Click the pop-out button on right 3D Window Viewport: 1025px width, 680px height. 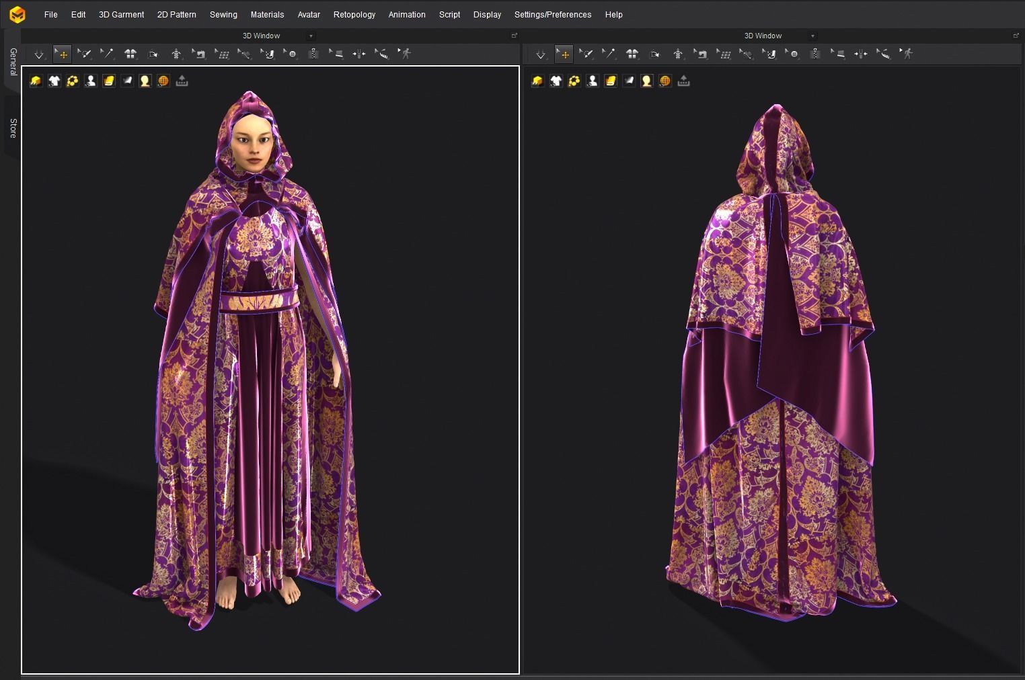pyautogui.click(x=1016, y=36)
